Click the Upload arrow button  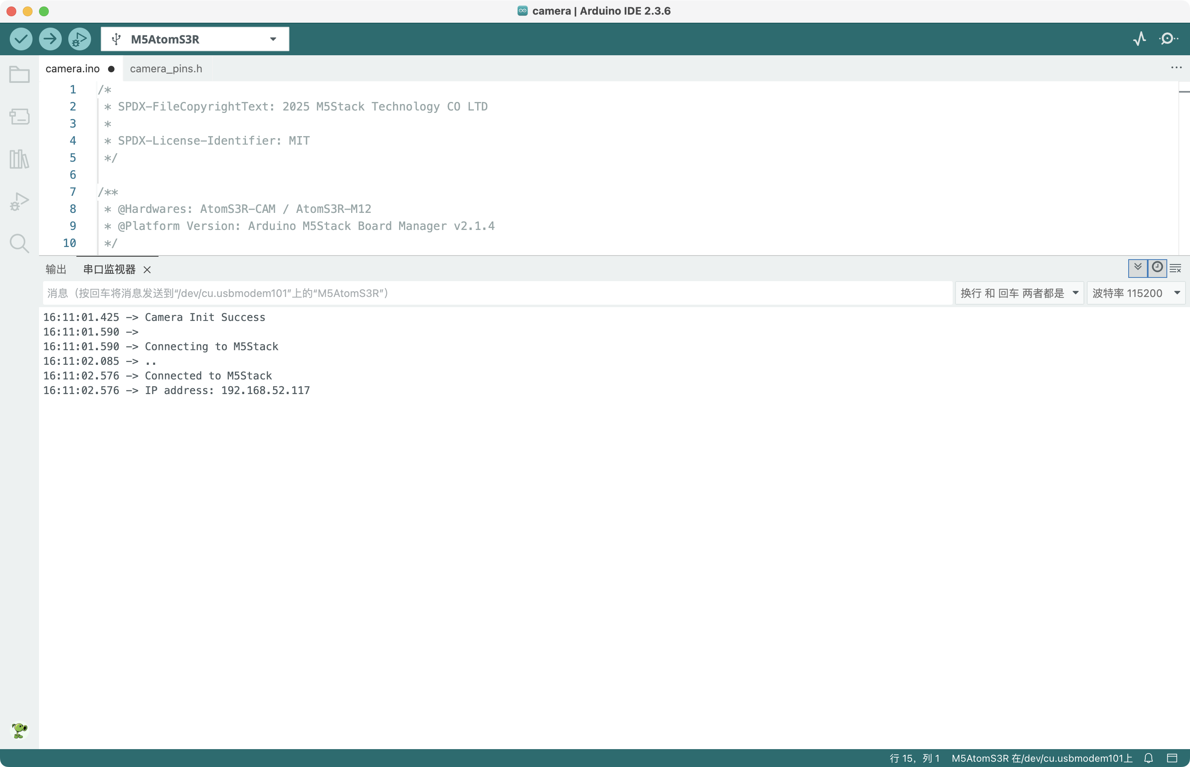tap(50, 39)
